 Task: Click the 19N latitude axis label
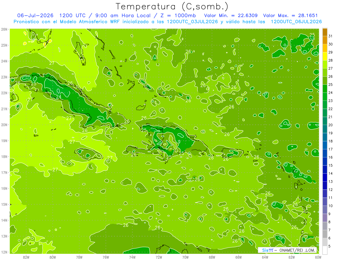4,140
